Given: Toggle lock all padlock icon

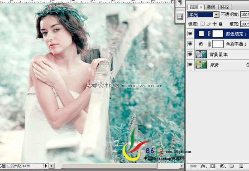Looking at the screenshot, I should coord(220,24).
